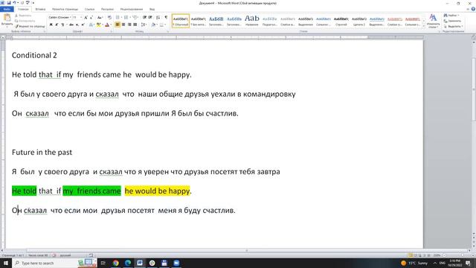Increase paragraph indent
This screenshot has height=268, width=476.
point(150,18)
